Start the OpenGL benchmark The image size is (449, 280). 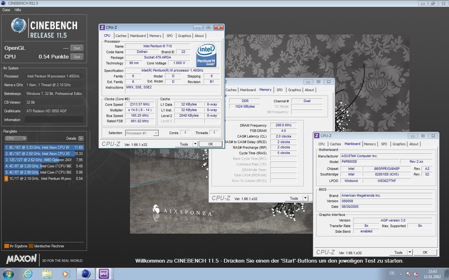77,48
